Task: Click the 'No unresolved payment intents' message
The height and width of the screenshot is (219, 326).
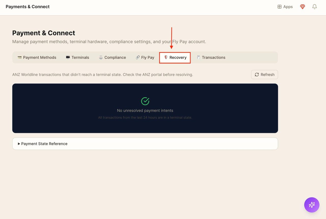Action: point(145,110)
